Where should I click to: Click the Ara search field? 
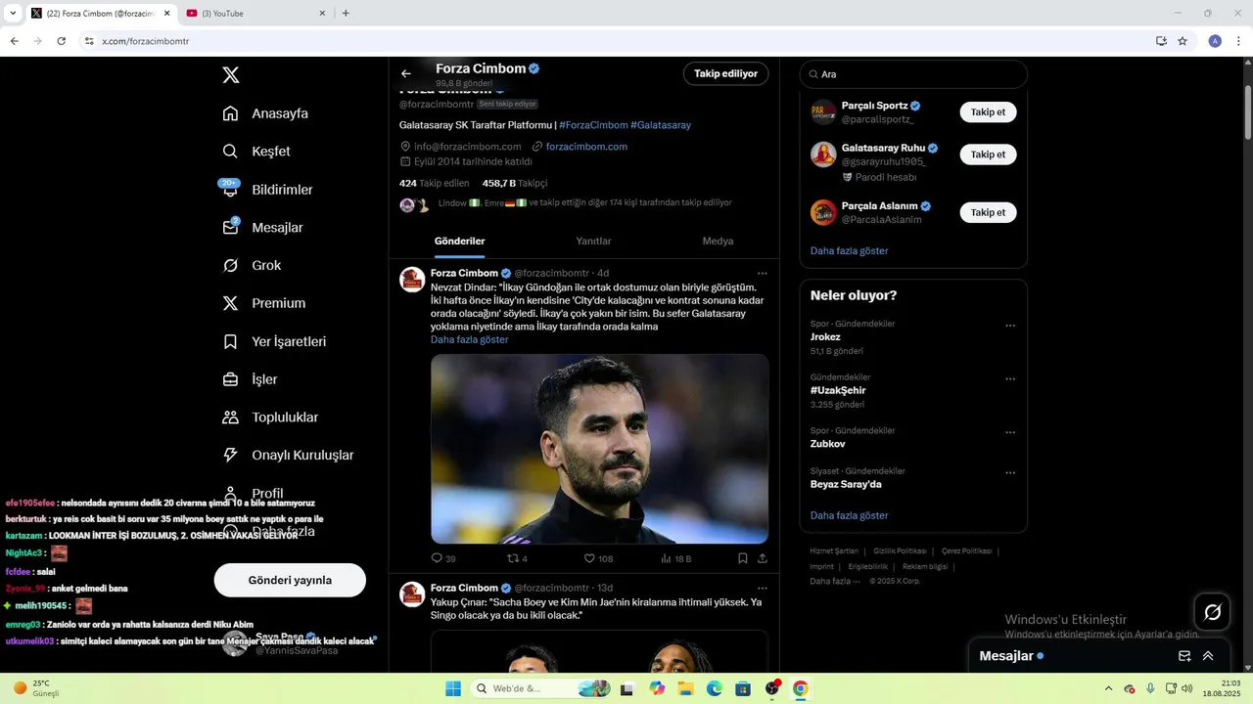[913, 74]
